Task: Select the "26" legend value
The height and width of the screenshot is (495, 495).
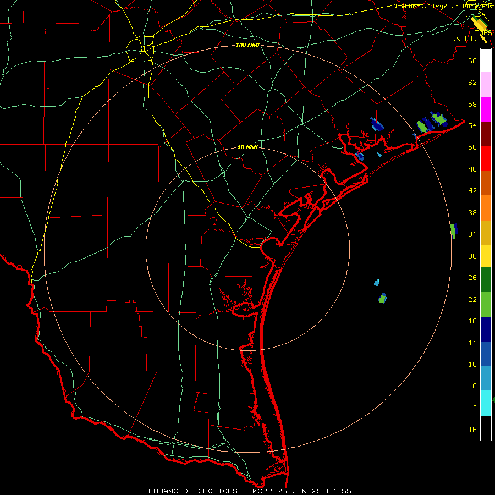Action: 472,278
